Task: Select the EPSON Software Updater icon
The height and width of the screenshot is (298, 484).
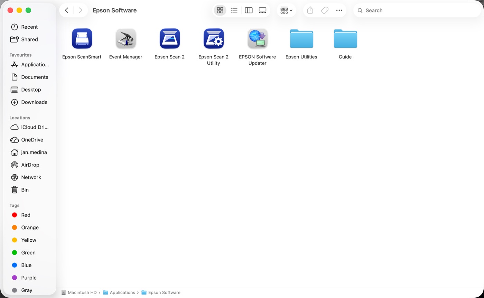Action: click(x=258, y=38)
